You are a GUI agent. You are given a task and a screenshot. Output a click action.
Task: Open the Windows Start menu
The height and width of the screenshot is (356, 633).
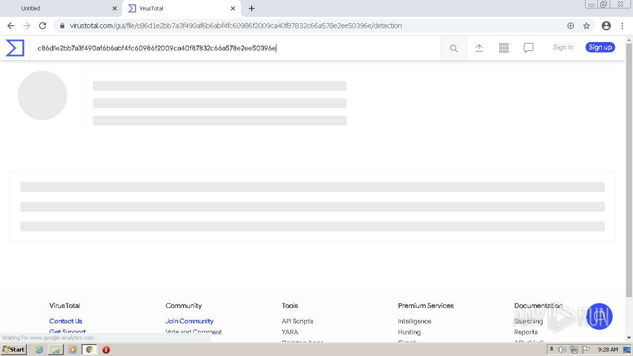click(14, 350)
